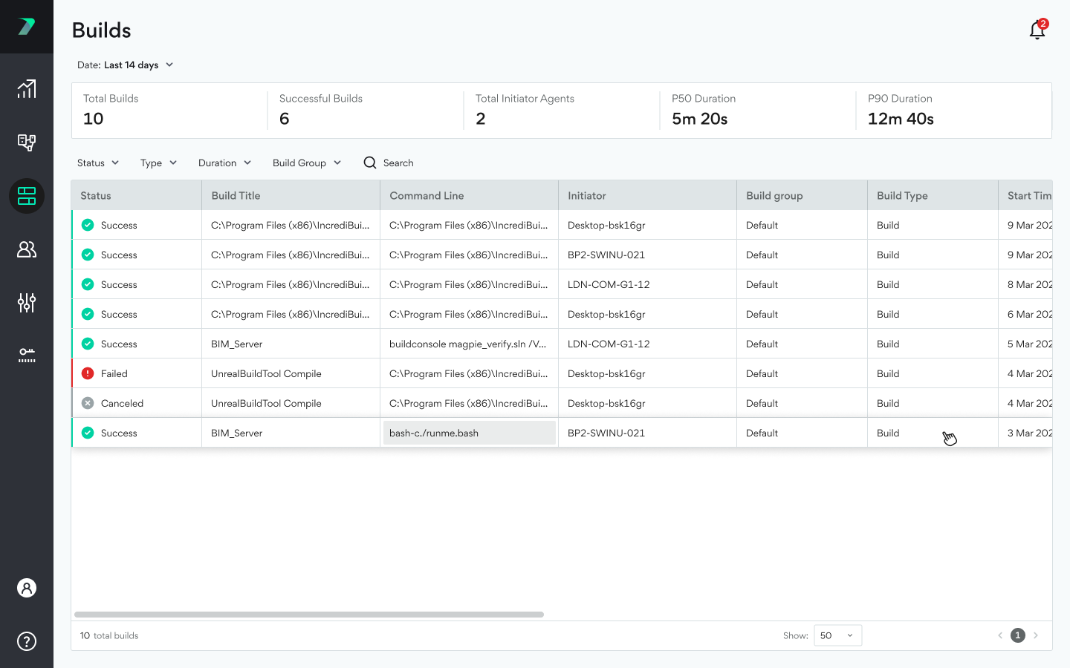Open the Status filter dropdown
The height and width of the screenshot is (668, 1070).
(98, 163)
